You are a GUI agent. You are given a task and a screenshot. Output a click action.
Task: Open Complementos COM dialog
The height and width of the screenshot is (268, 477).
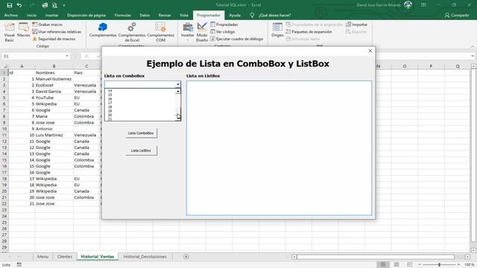[161, 32]
